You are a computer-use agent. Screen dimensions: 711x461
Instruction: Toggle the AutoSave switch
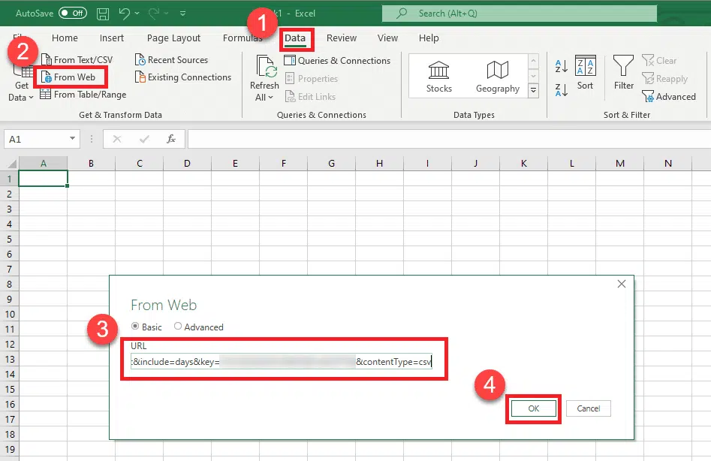click(x=73, y=13)
